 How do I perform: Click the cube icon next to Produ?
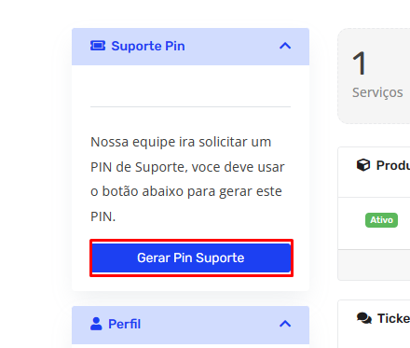pyautogui.click(x=363, y=165)
